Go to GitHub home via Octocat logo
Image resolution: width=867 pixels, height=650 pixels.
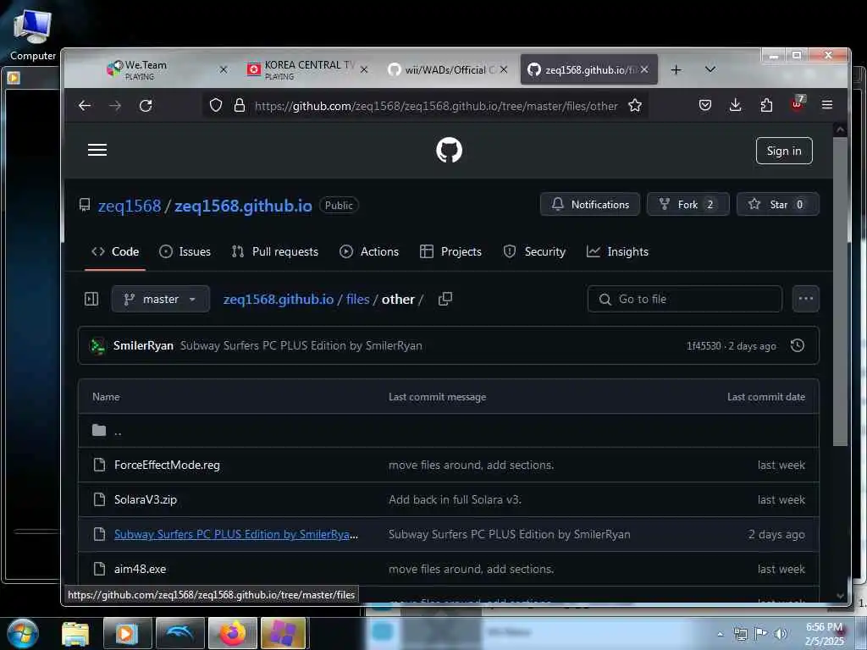[449, 151]
